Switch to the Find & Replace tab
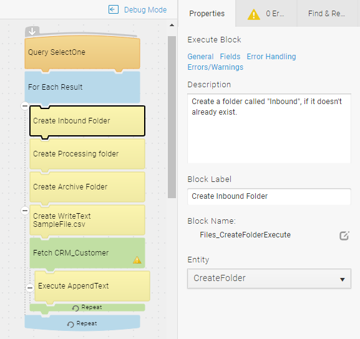The width and height of the screenshot is (360, 339). point(327,14)
